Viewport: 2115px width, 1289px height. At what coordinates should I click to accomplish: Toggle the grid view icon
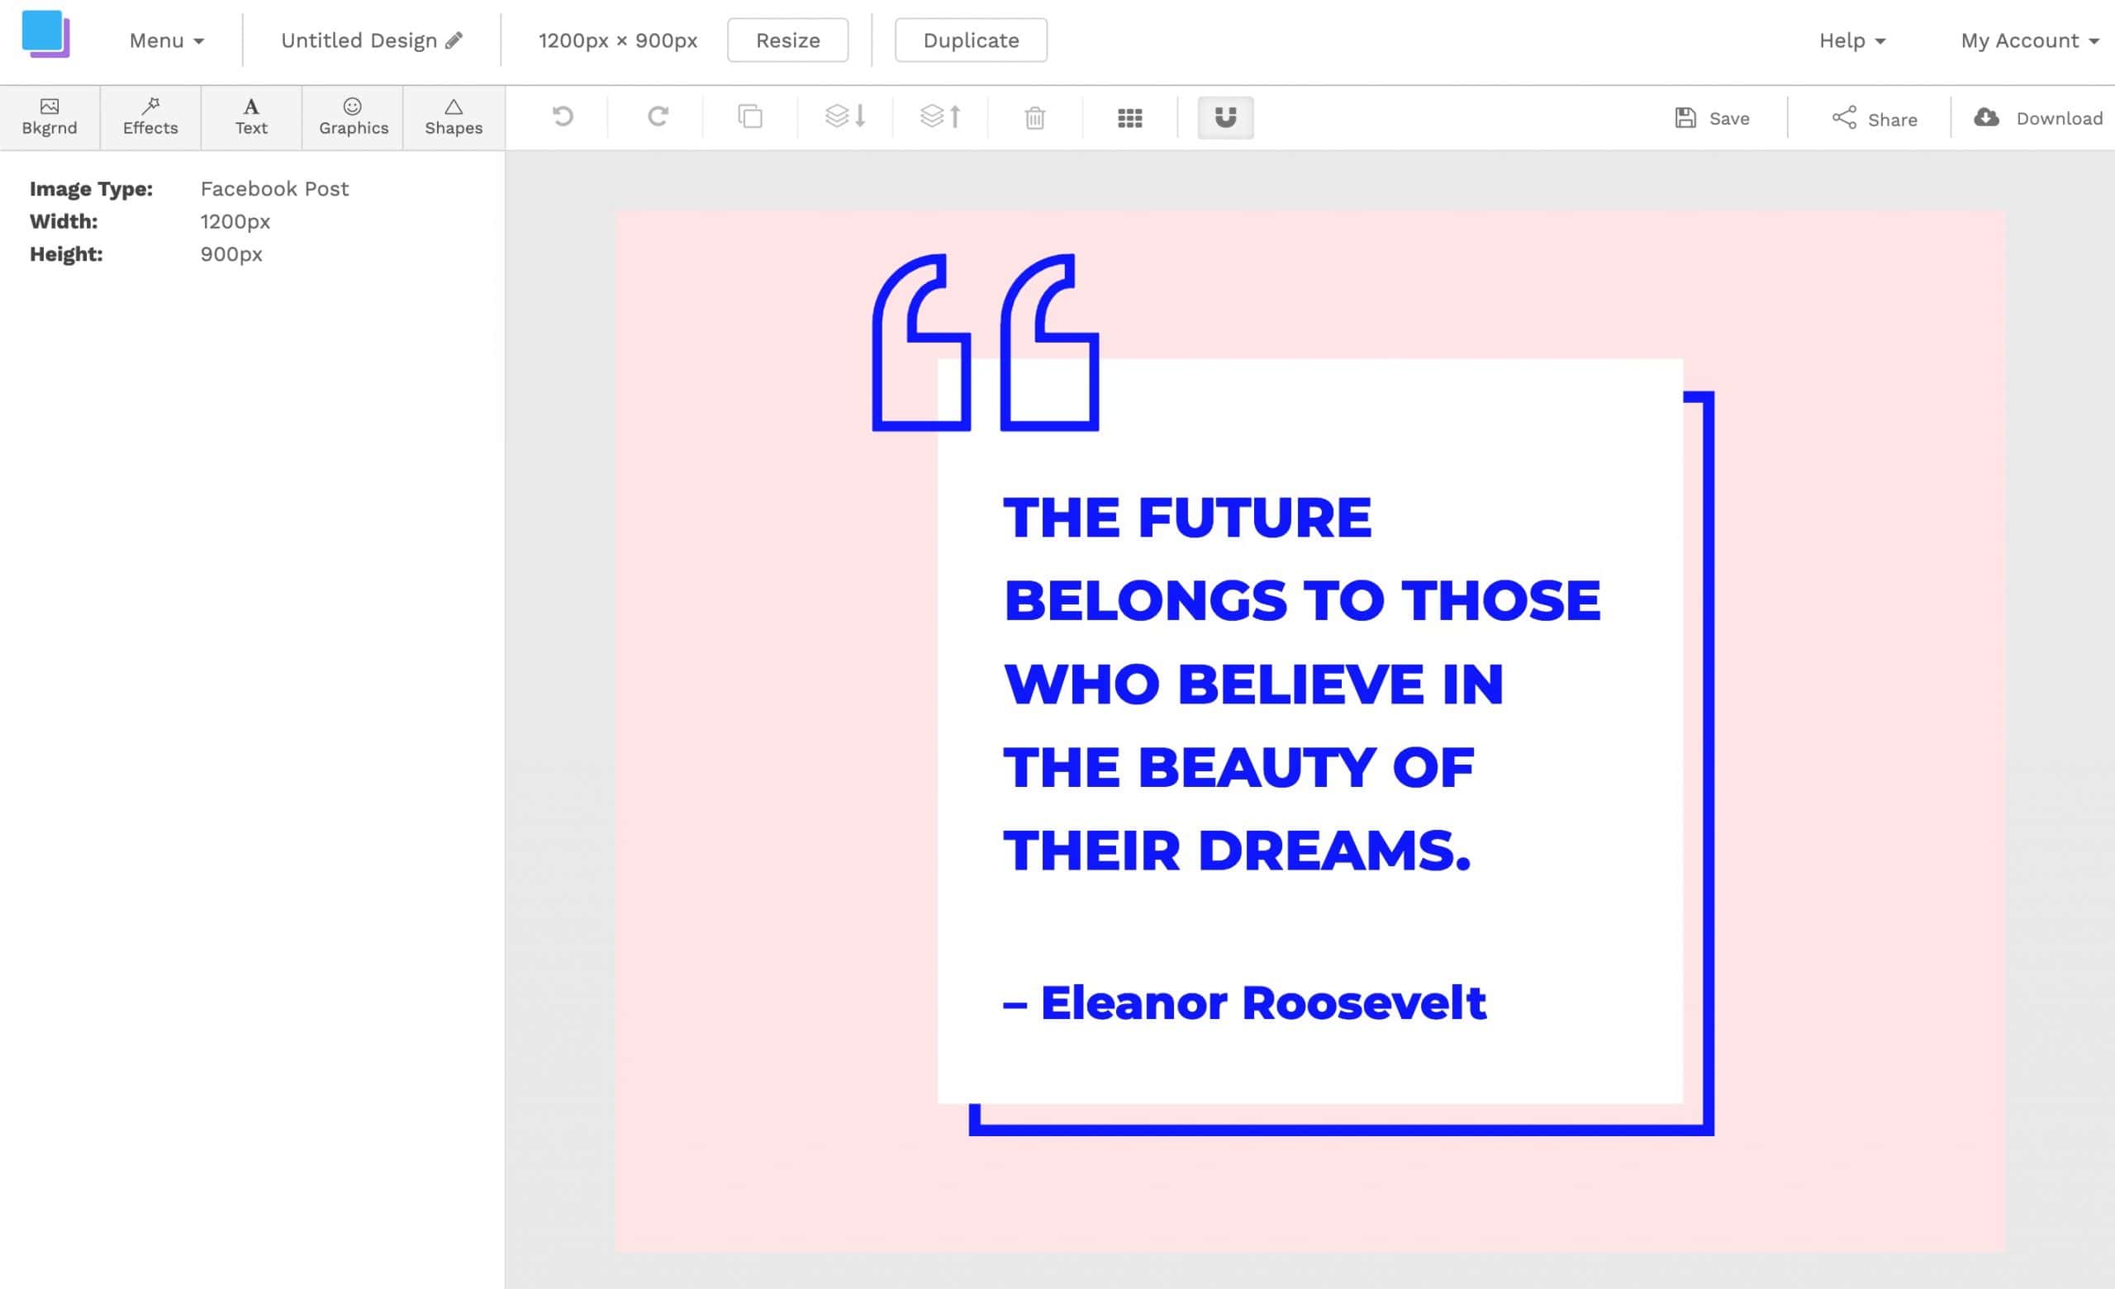click(1129, 118)
